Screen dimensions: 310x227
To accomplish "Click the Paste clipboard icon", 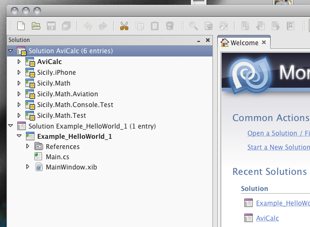I will click(x=155, y=26).
